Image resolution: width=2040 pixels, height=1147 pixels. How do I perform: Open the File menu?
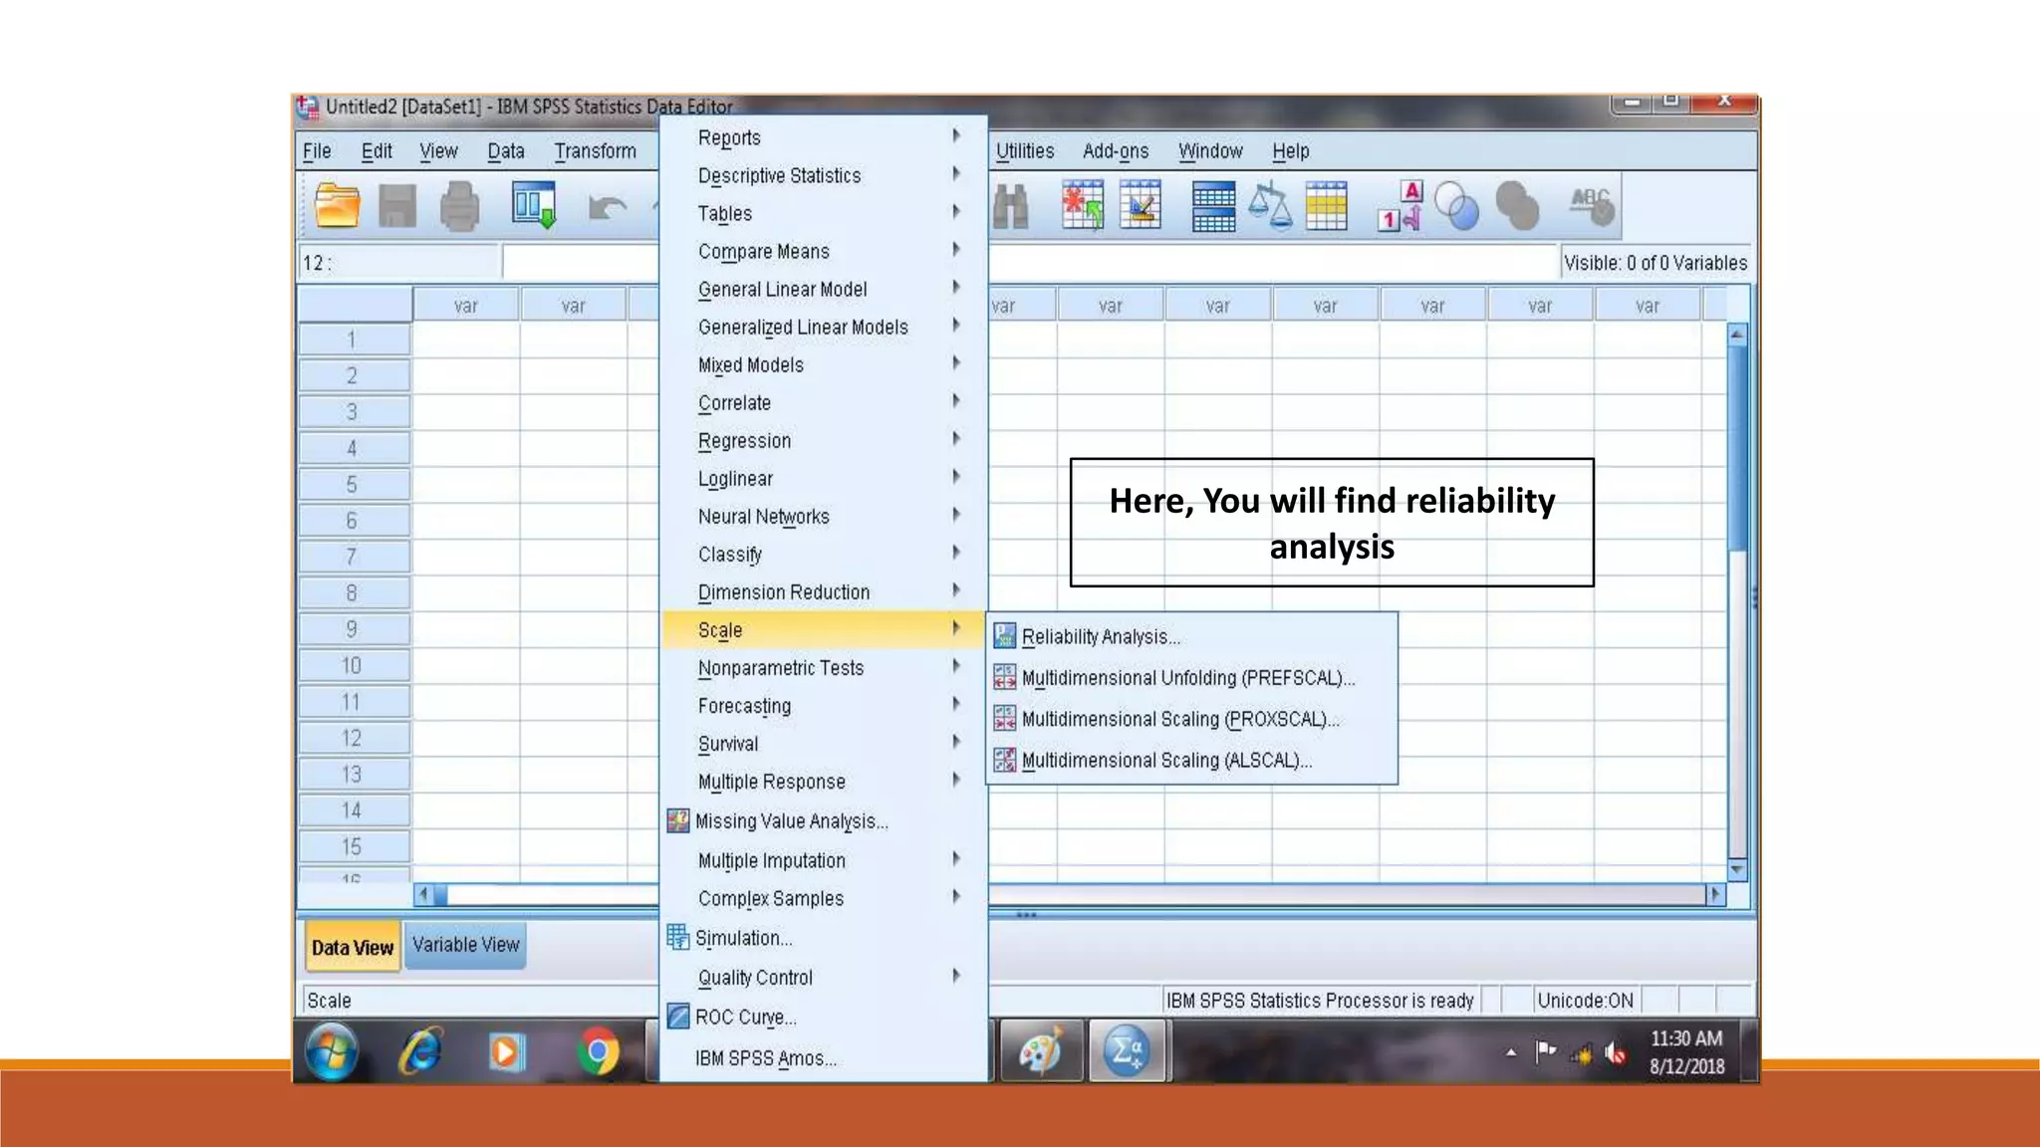point(317,150)
